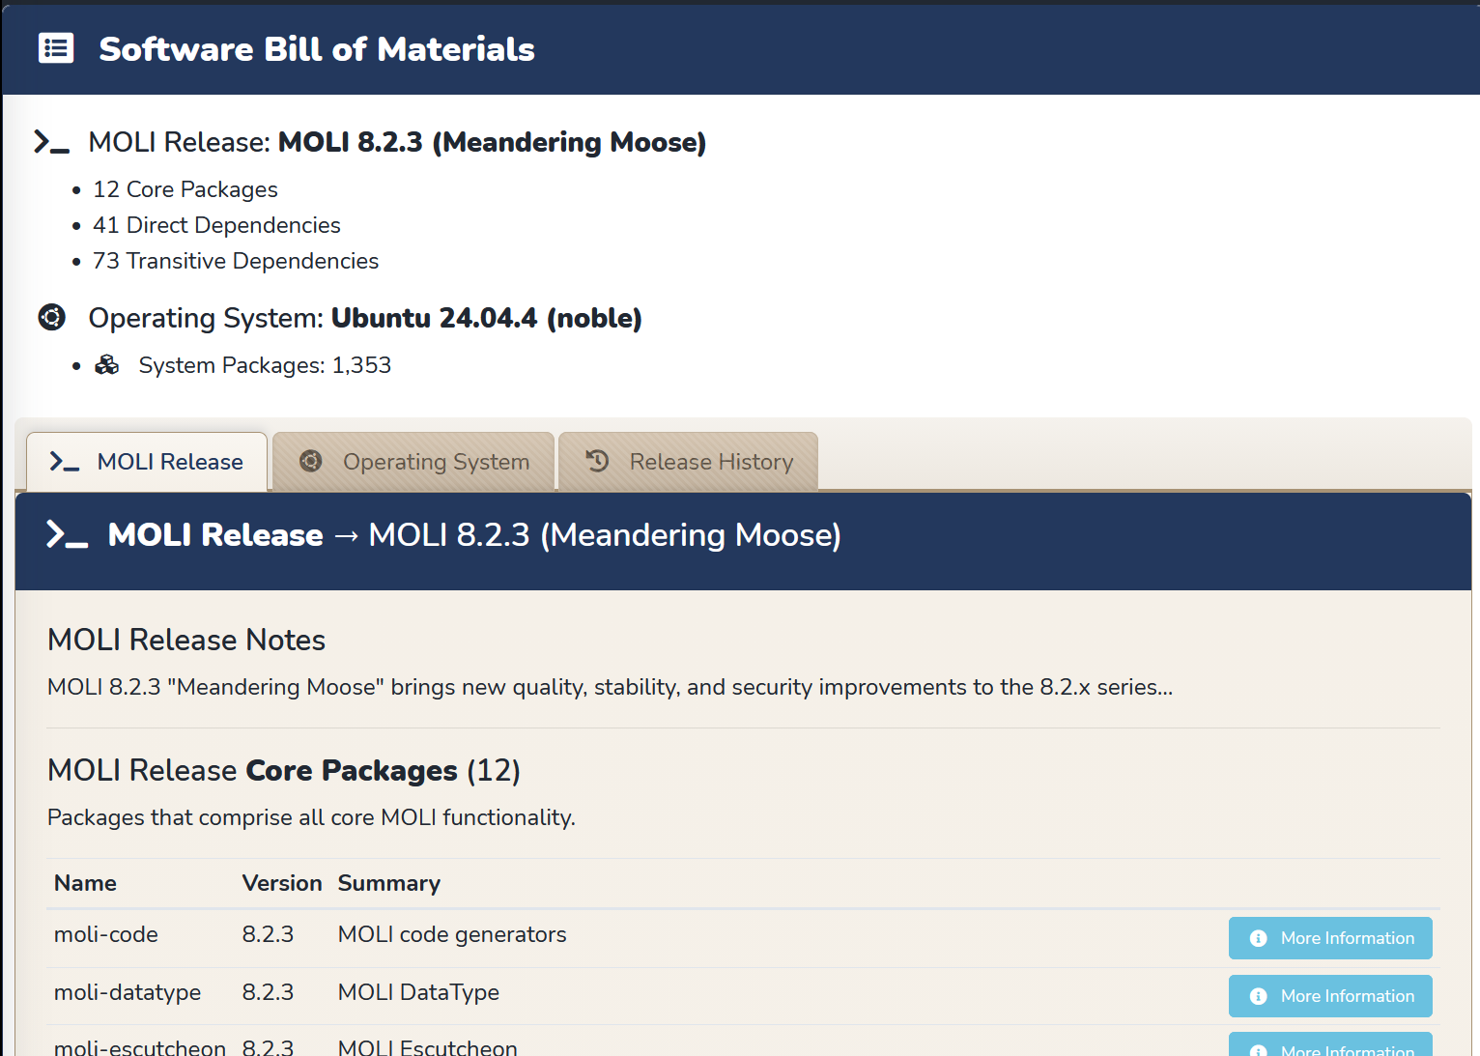Click the 'moli-datatype' package name cell
Viewport: 1480px width, 1056px height.
tap(128, 992)
